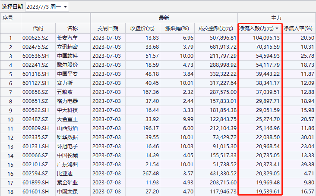Click the 名称 column header
Viewport: 316px width, 196px height.
click(x=73, y=28)
